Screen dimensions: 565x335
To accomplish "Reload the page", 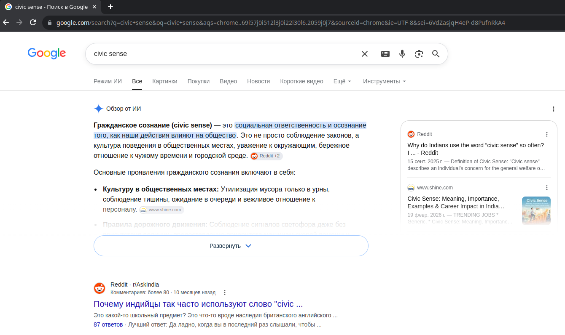I will click(33, 22).
